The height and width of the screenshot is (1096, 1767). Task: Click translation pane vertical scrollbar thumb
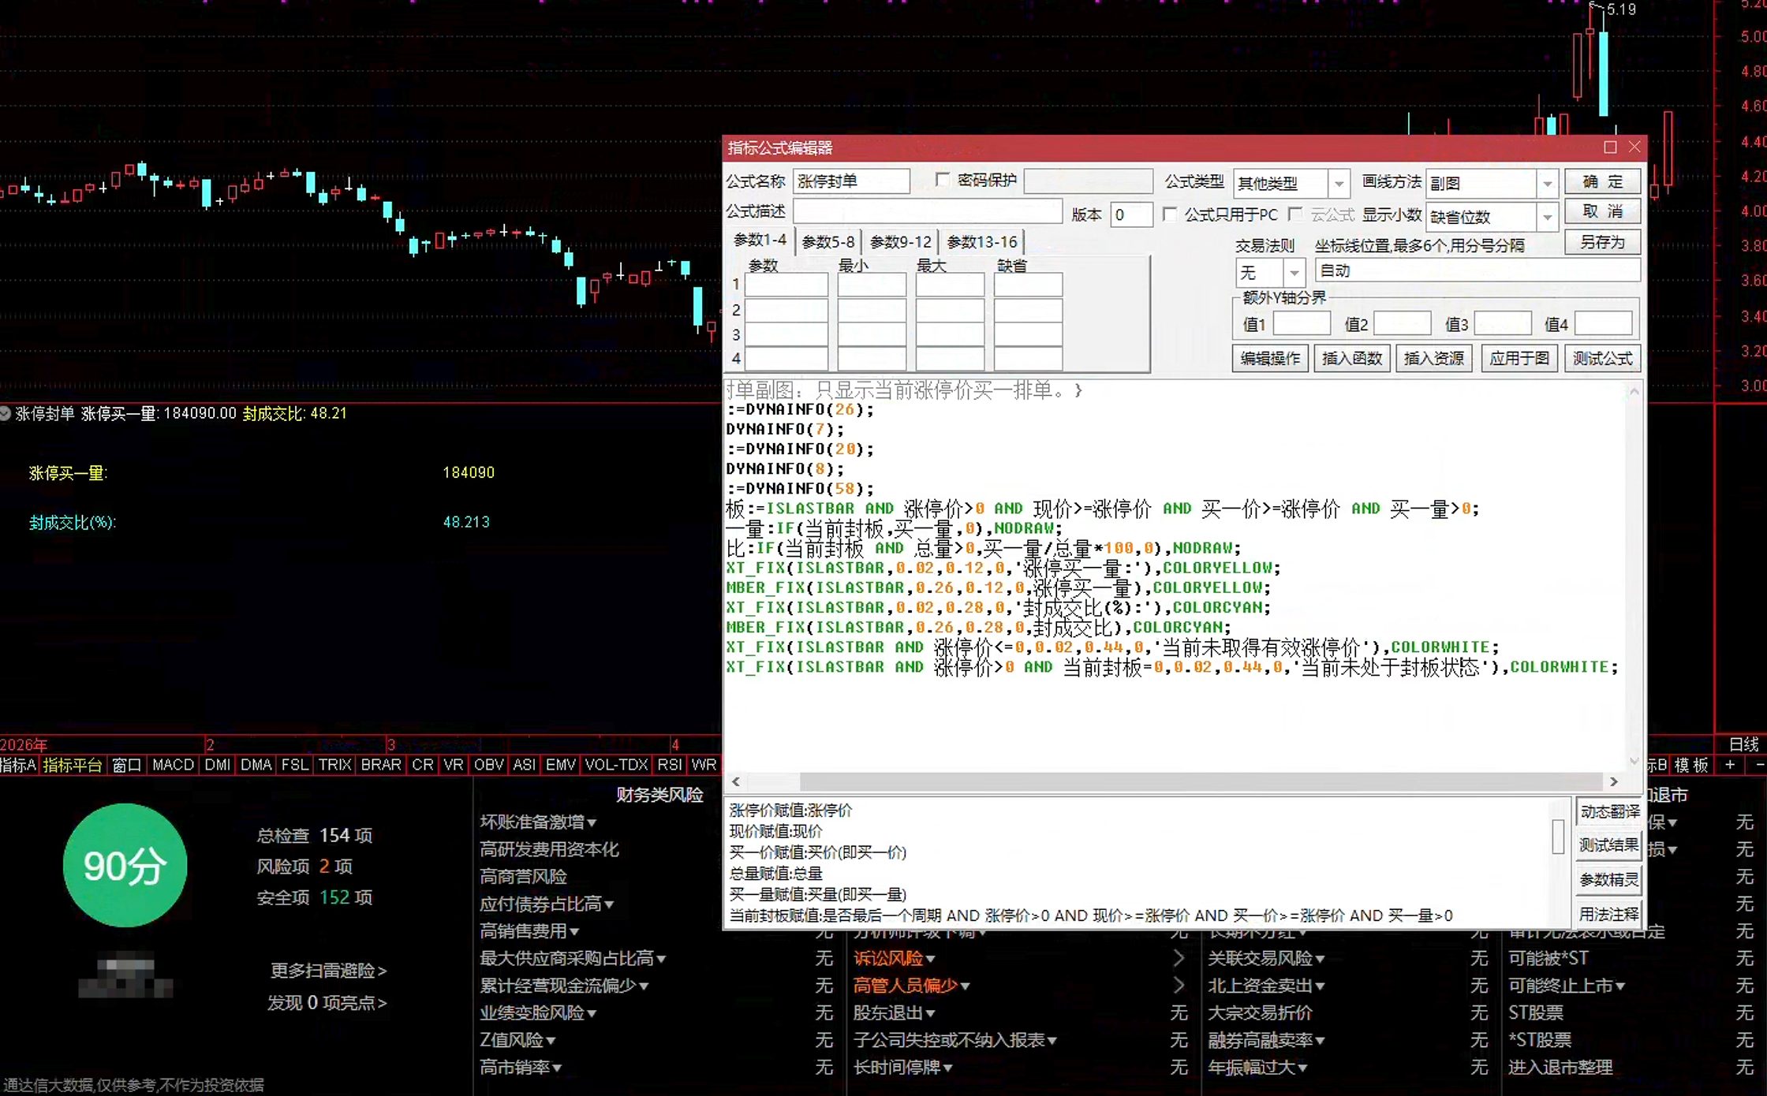[1558, 837]
